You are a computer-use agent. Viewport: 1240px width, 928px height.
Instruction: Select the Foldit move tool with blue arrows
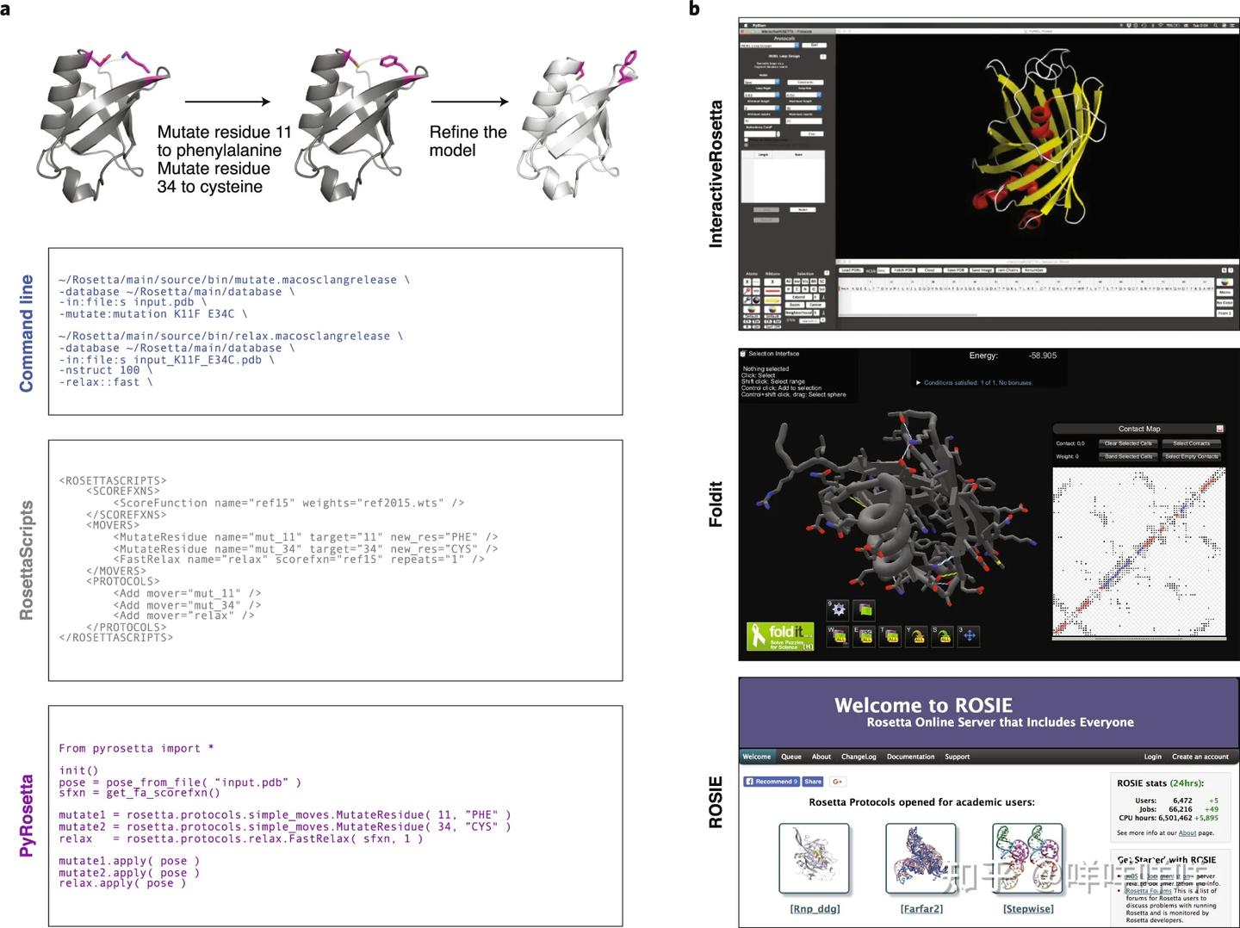point(970,635)
